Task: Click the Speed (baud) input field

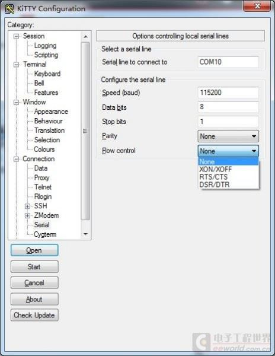Action: tap(228, 93)
